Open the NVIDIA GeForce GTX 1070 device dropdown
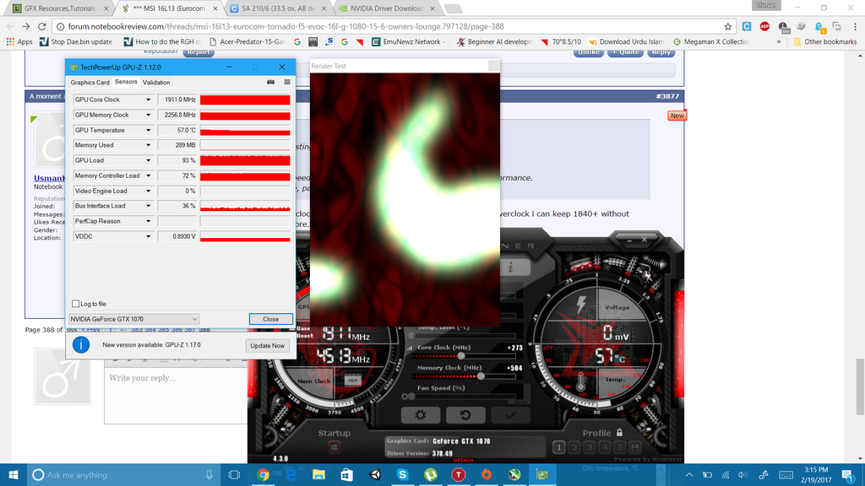865x486 pixels. 133,319
